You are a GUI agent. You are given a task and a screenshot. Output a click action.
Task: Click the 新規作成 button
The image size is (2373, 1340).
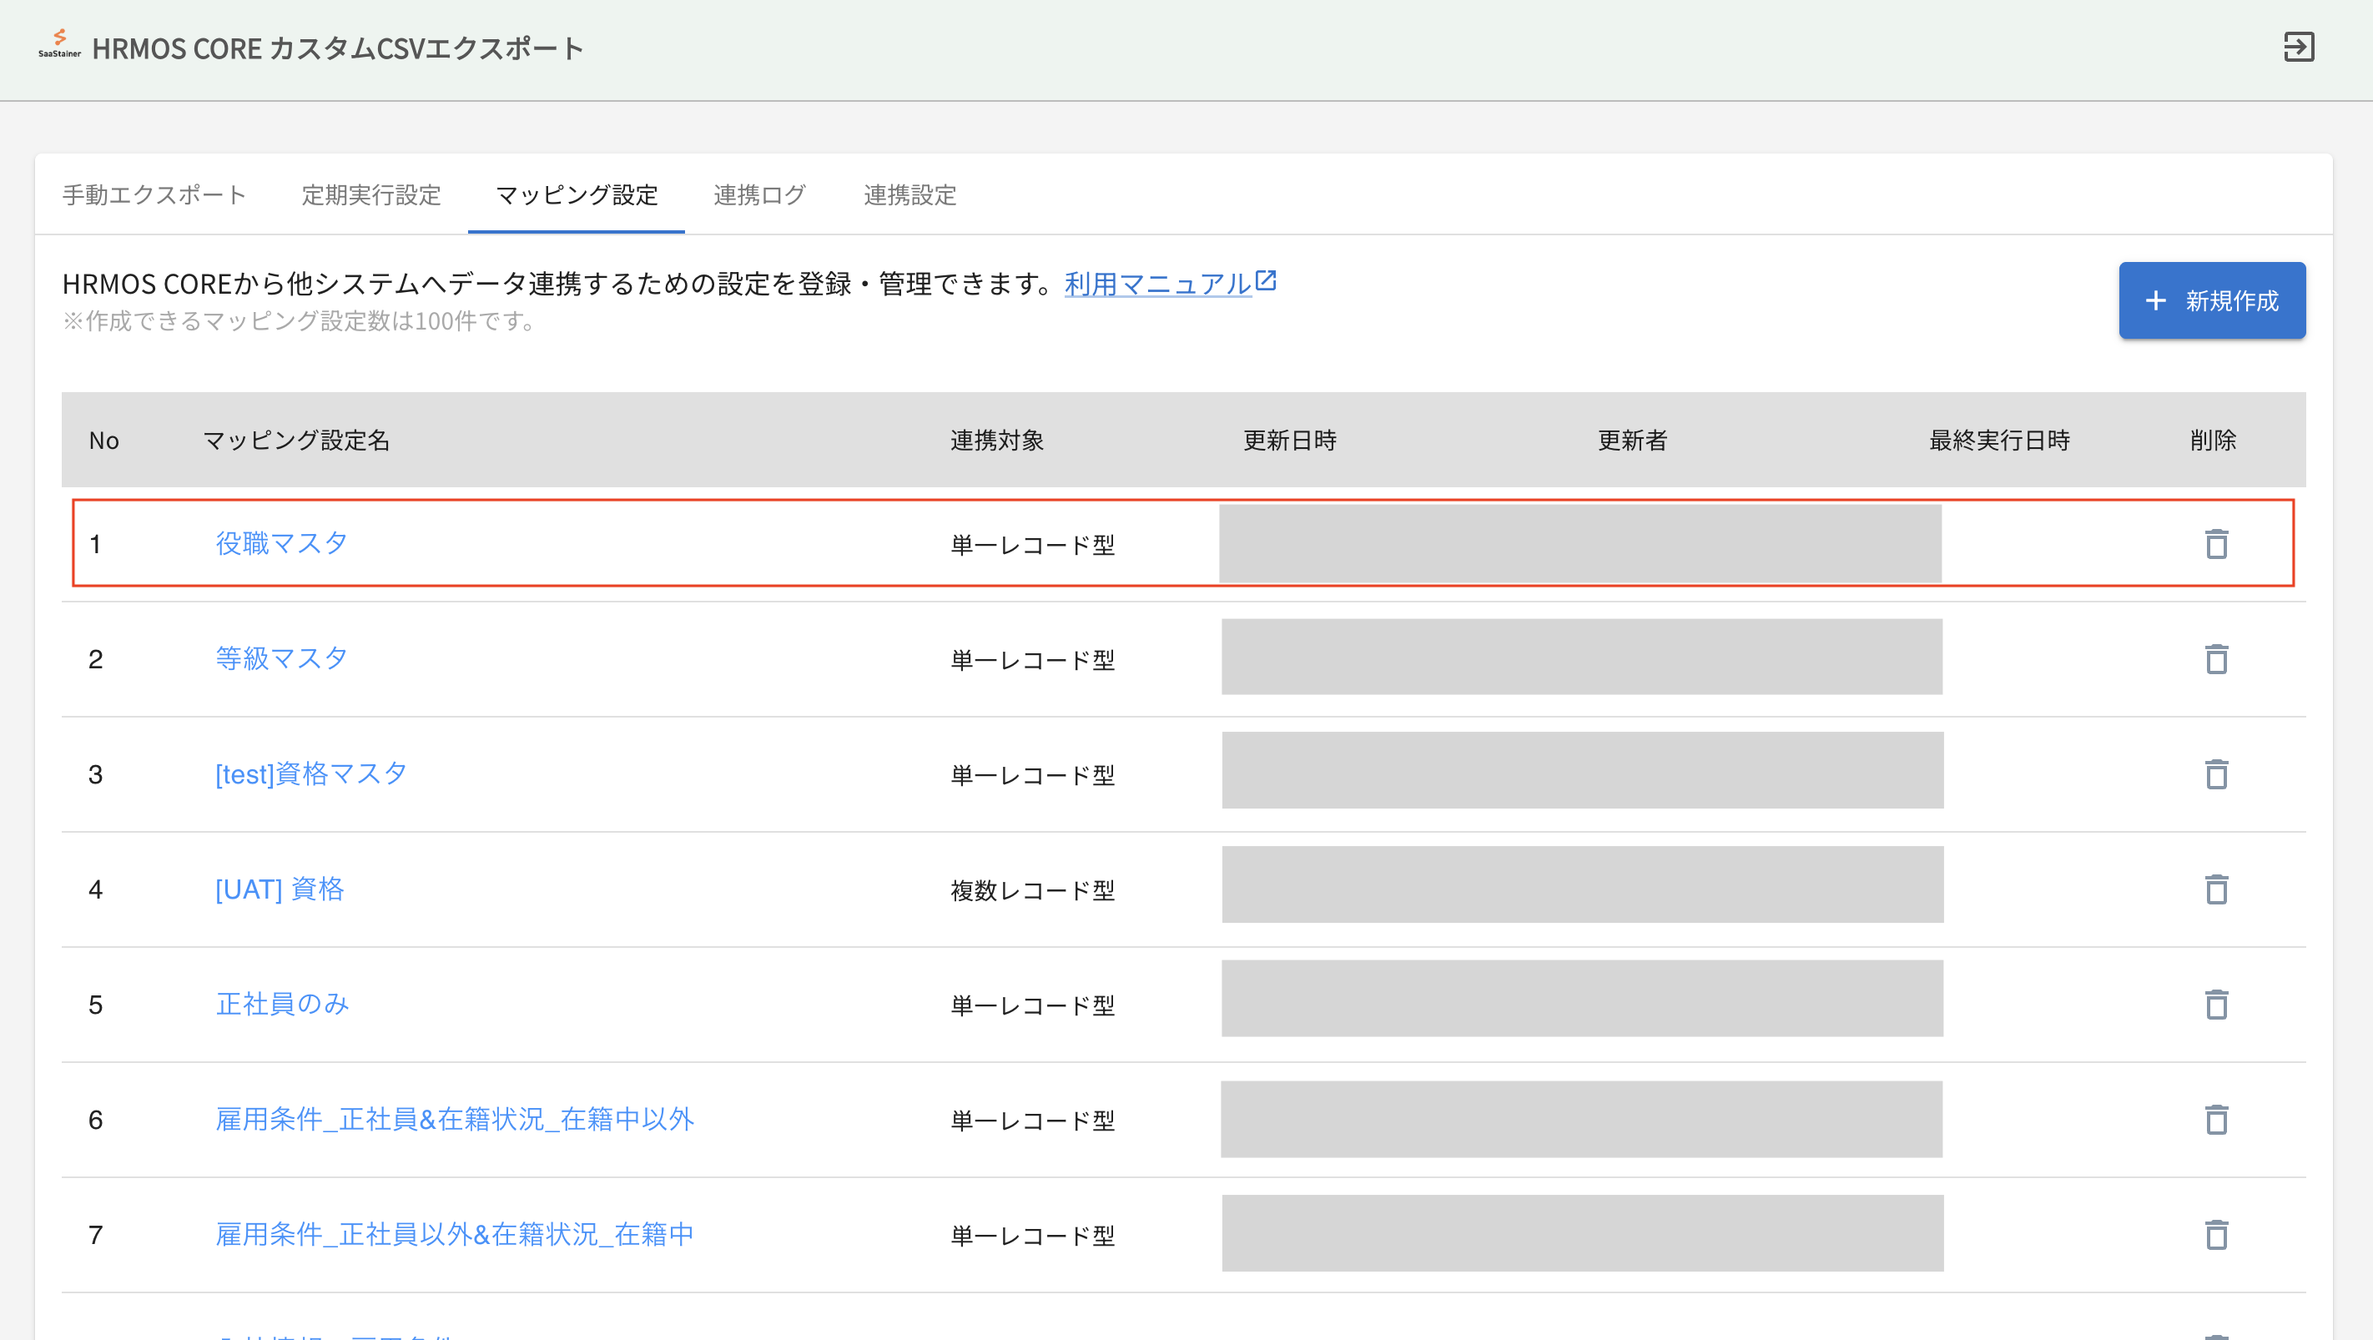coord(2212,301)
